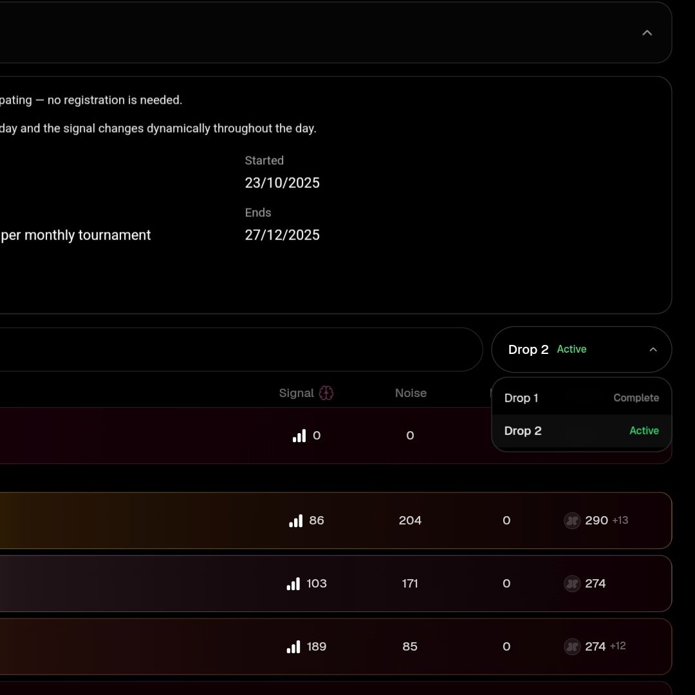Screen dimensions: 695x695
Task: Collapse the tournament info panel via its chevron
Action: pos(647,32)
